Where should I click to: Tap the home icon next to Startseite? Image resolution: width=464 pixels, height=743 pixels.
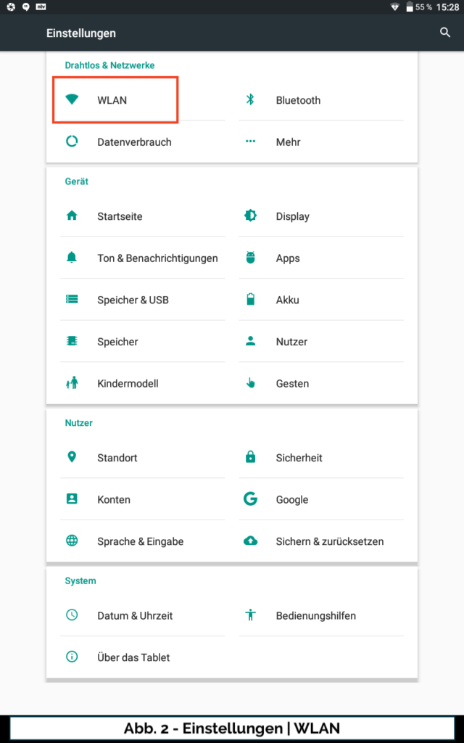coord(71,215)
